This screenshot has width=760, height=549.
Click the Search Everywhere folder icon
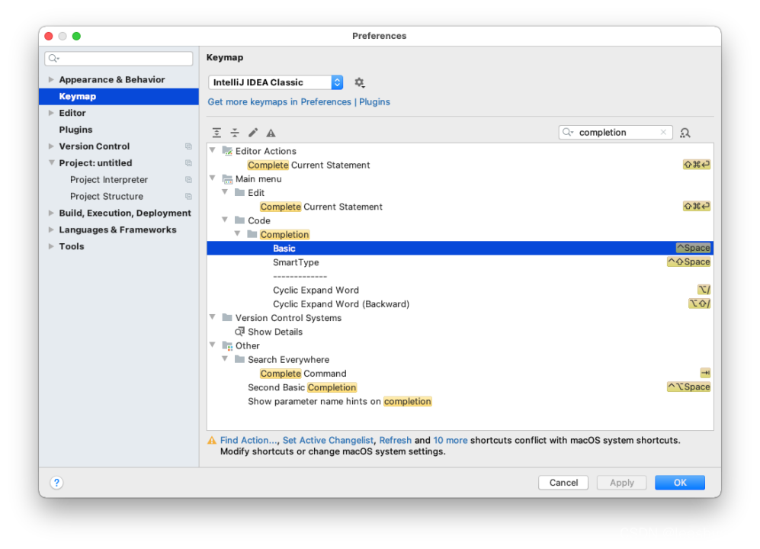239,359
